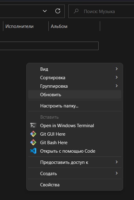Select Open in Windows Terminal

(75, 126)
